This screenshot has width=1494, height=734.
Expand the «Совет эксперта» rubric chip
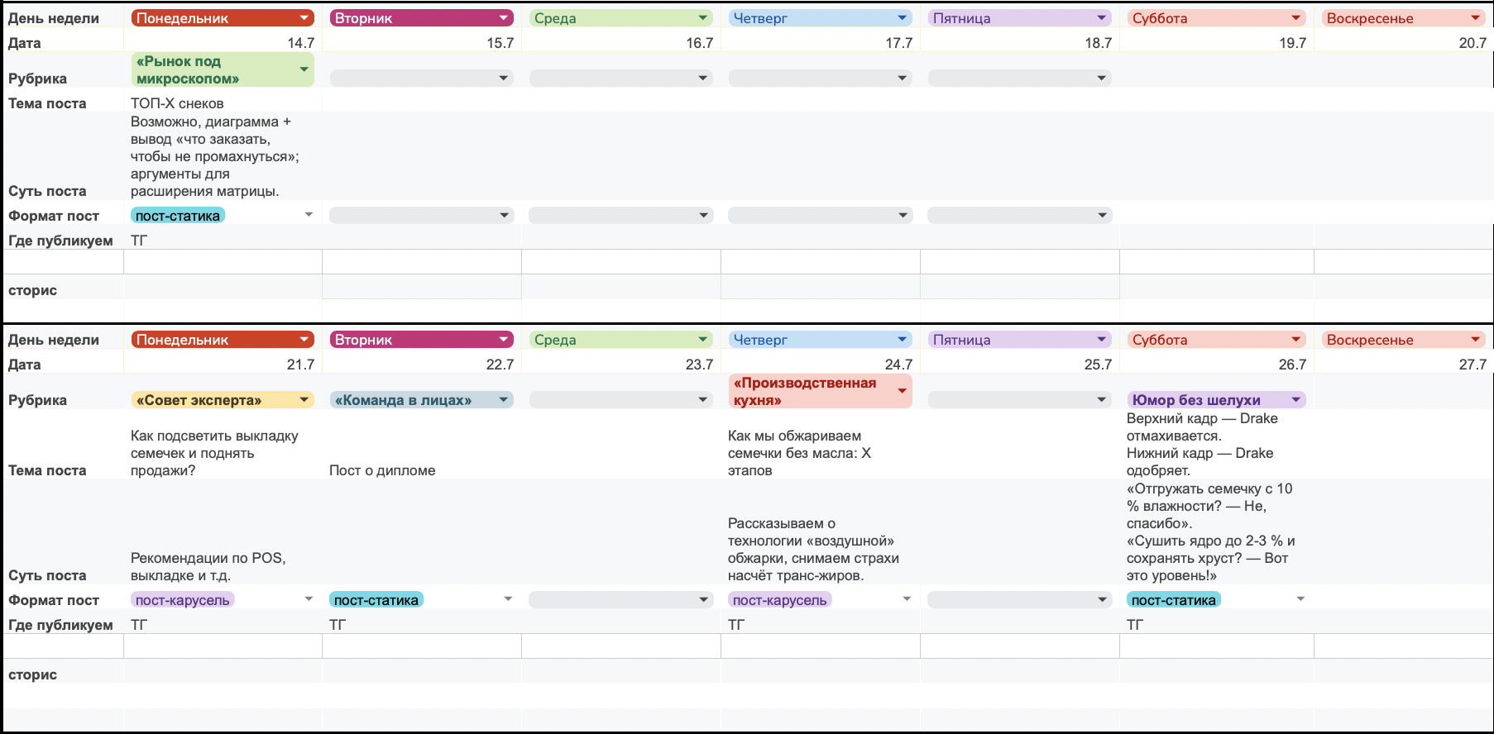pyautogui.click(x=304, y=400)
